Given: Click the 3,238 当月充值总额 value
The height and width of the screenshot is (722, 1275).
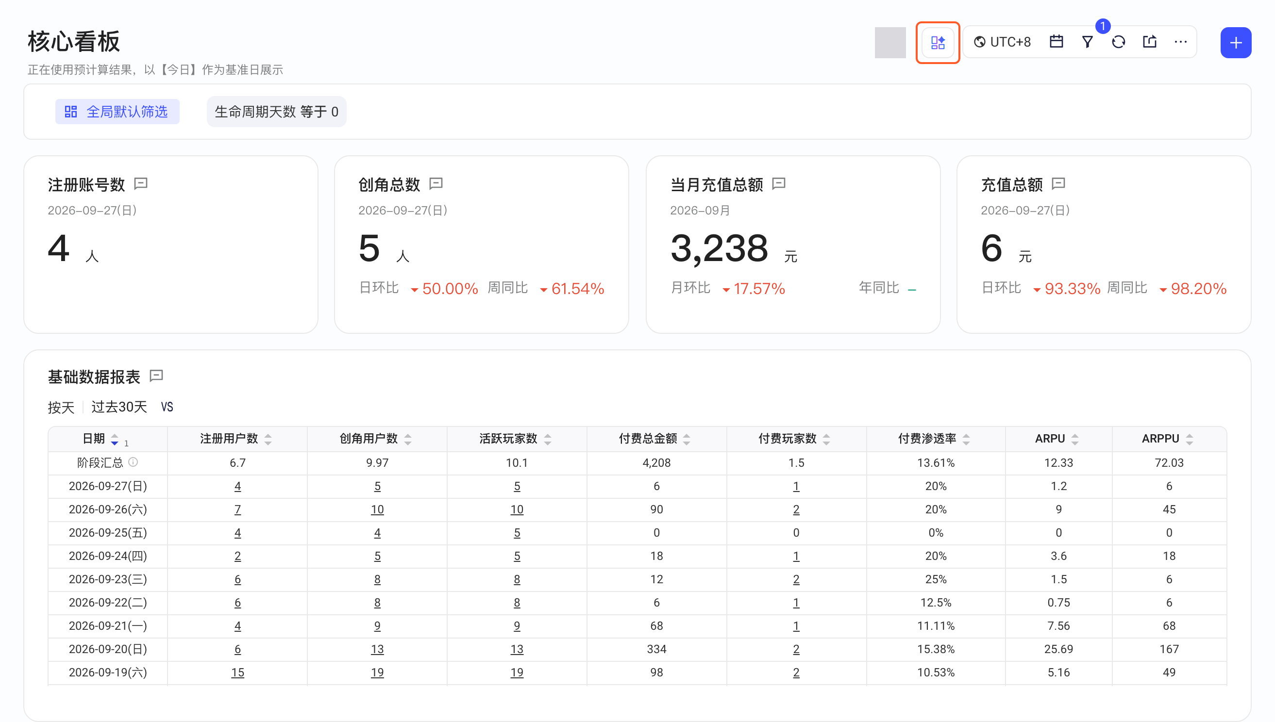Looking at the screenshot, I should tap(719, 248).
